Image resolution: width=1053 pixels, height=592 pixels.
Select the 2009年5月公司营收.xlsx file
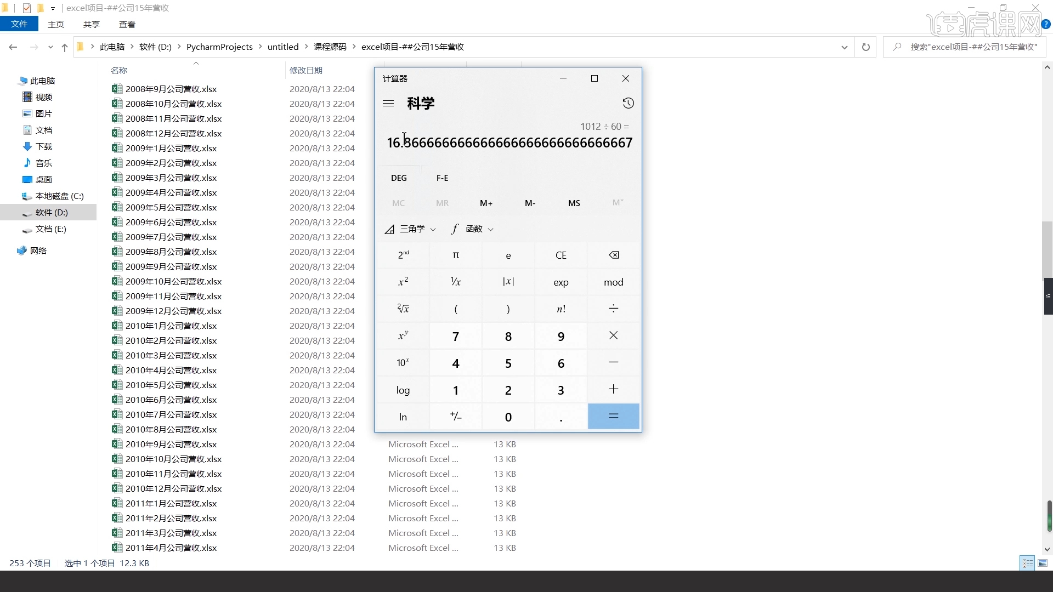(171, 208)
